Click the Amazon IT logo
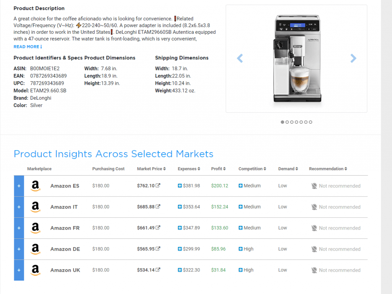 point(36,207)
